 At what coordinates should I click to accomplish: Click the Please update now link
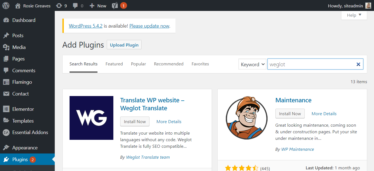pyautogui.click(x=149, y=26)
